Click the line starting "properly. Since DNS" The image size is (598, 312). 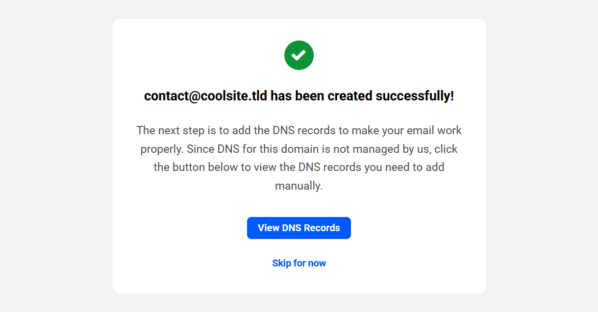click(299, 149)
